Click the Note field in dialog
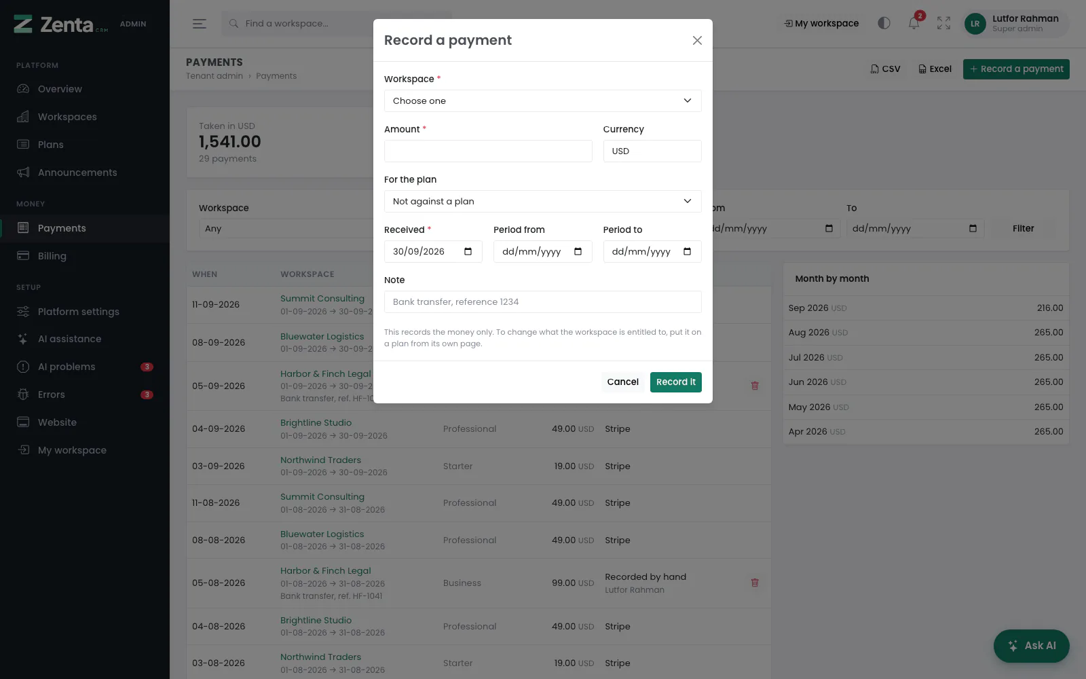The height and width of the screenshot is (679, 1086). pyautogui.click(x=542, y=301)
